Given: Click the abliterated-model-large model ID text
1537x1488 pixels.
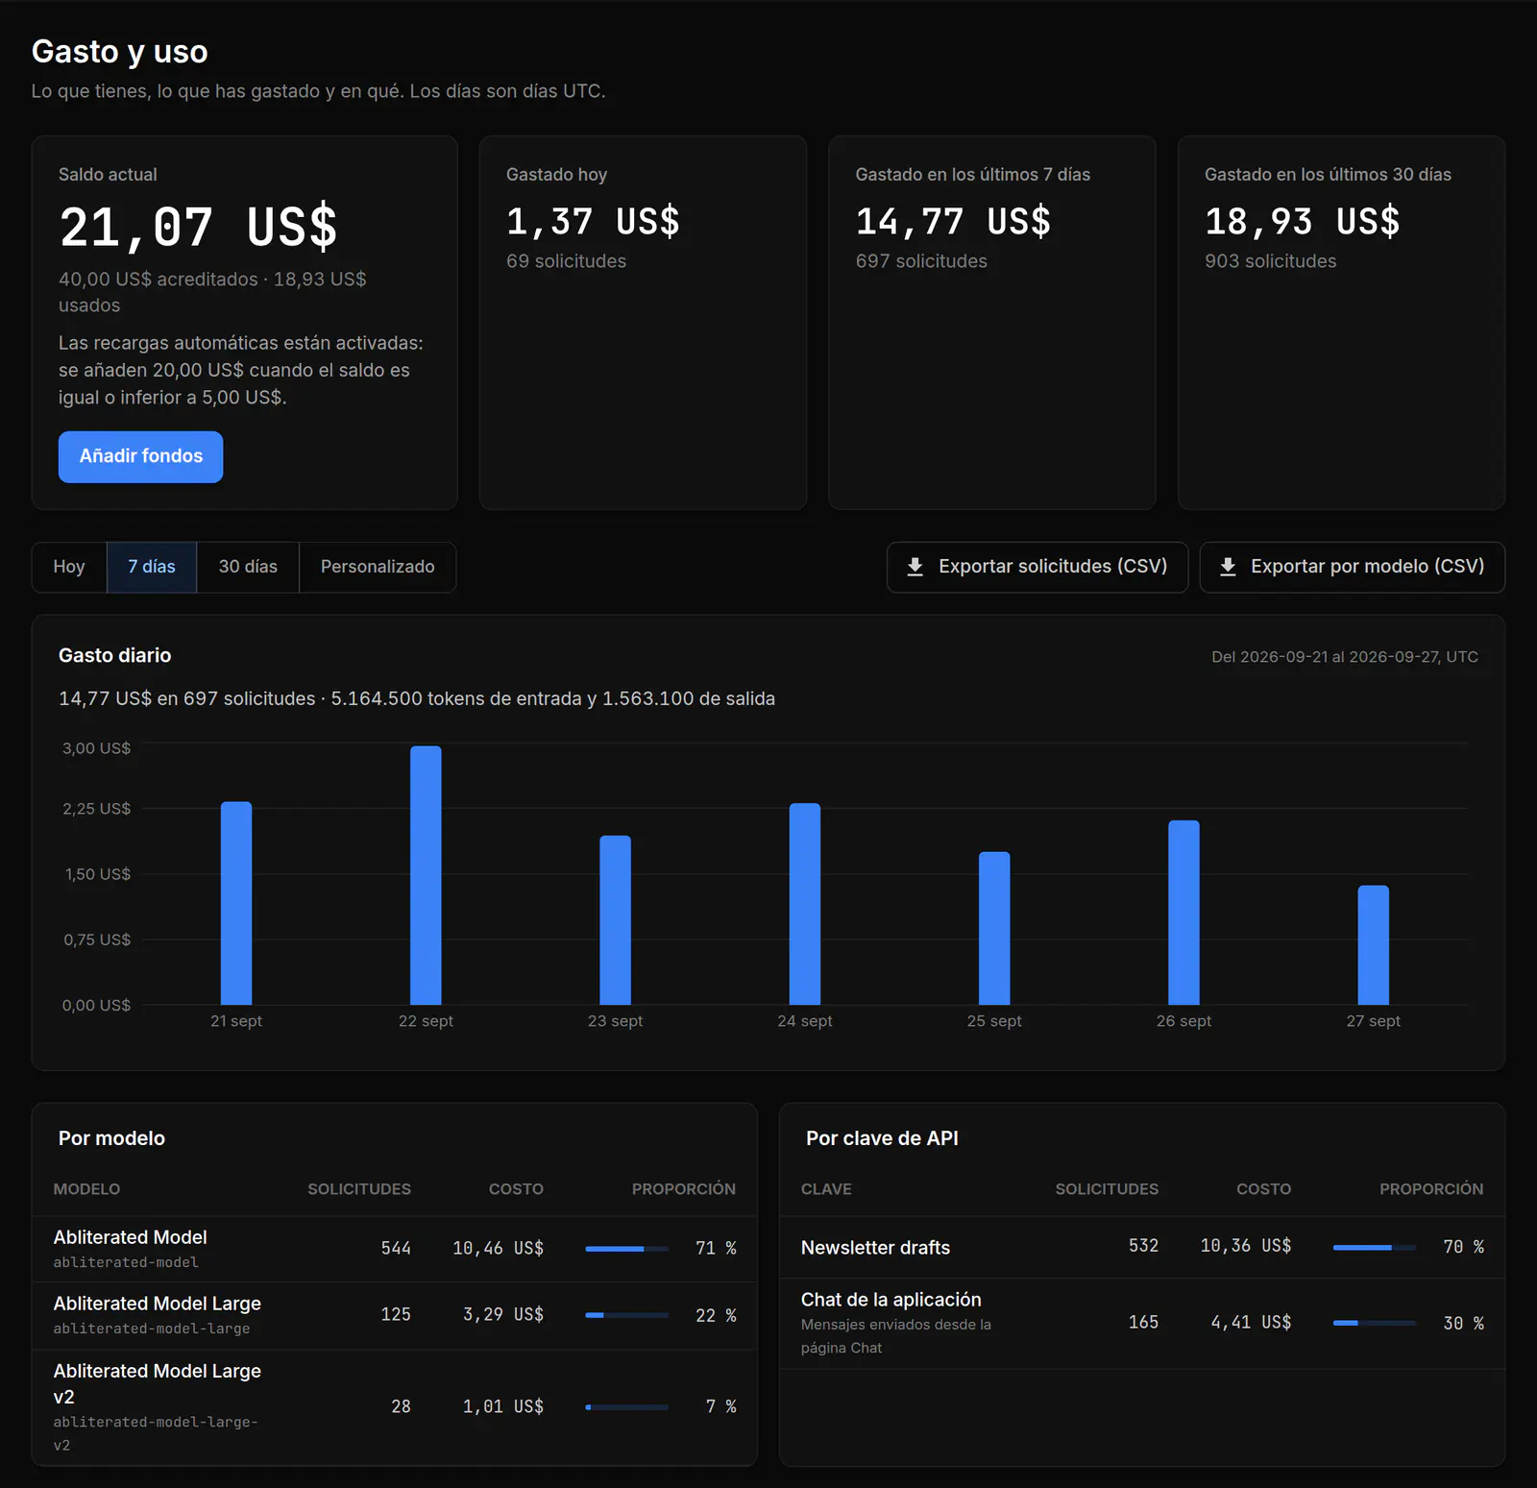Looking at the screenshot, I should click(x=152, y=1329).
